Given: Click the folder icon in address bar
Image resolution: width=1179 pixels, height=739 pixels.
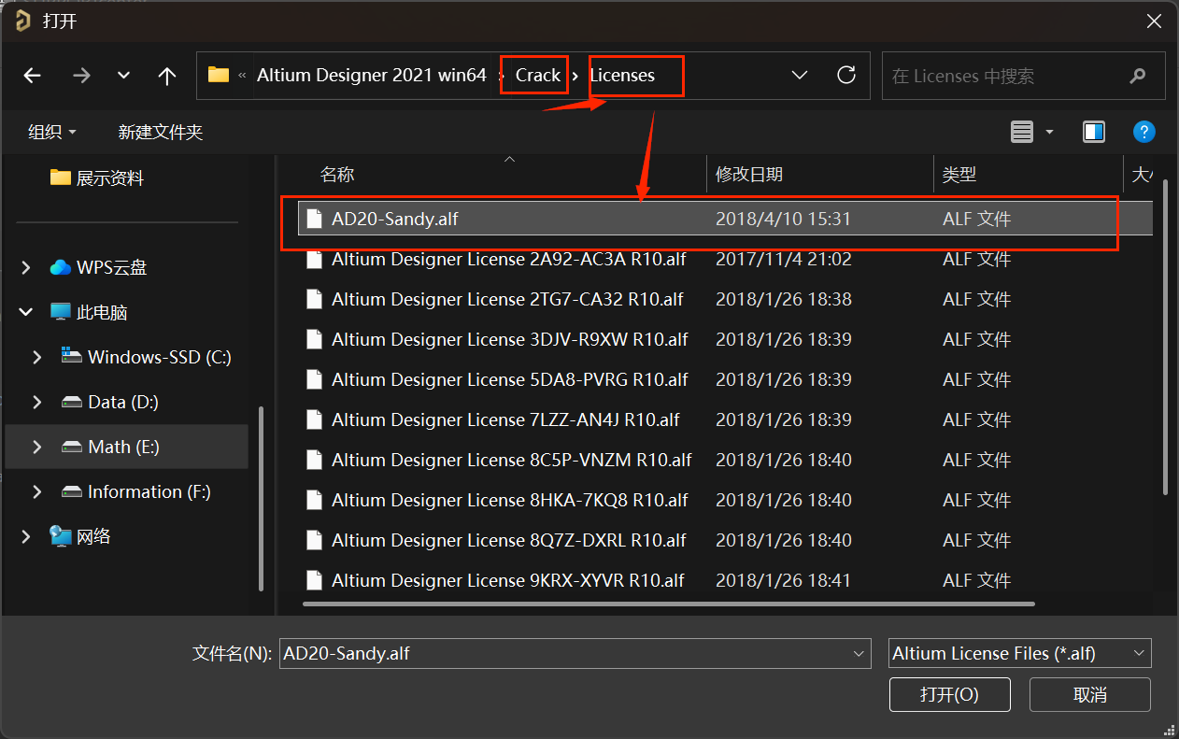Looking at the screenshot, I should [x=219, y=75].
